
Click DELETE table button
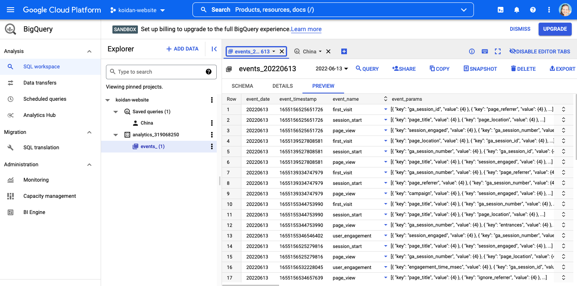click(523, 69)
